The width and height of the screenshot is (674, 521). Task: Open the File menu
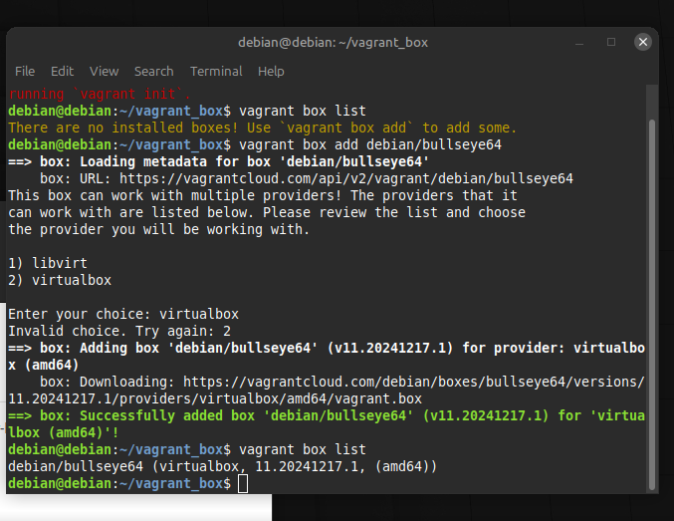point(25,71)
